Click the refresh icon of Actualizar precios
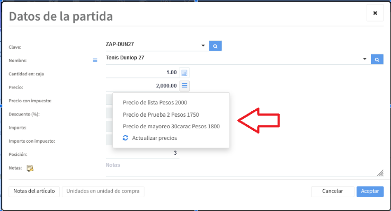 (x=126, y=138)
